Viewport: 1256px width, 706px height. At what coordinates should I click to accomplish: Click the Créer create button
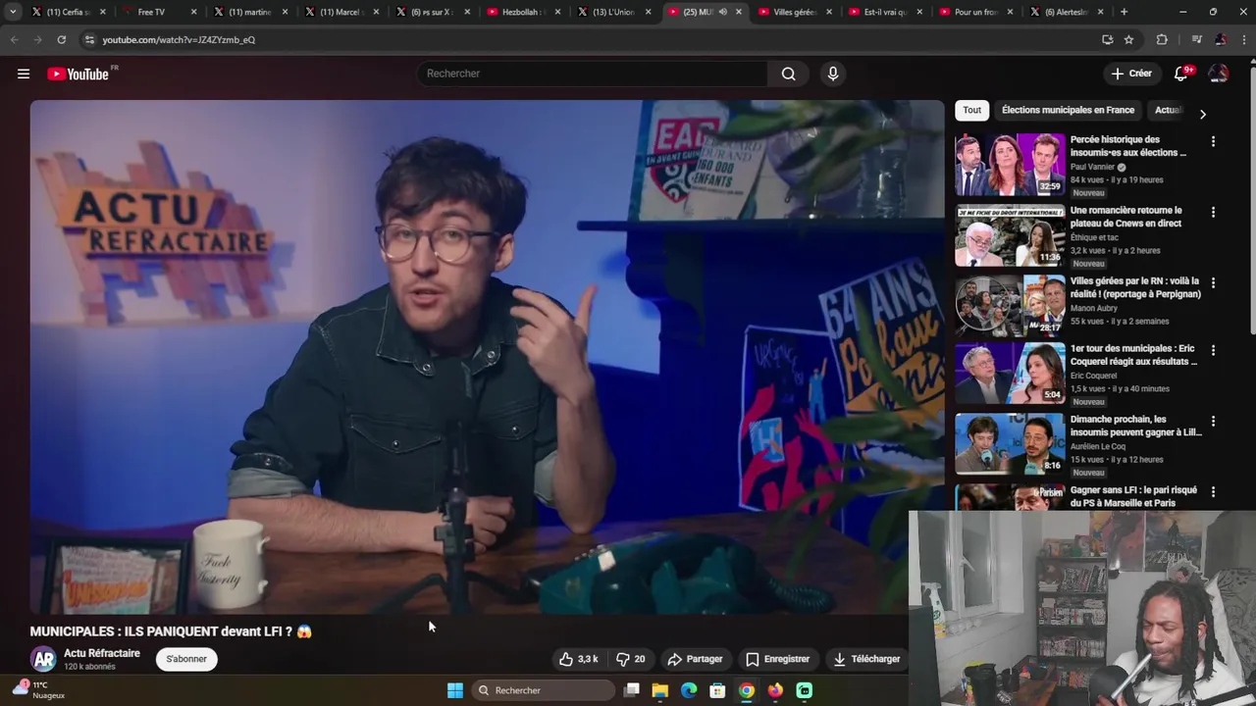click(x=1130, y=74)
